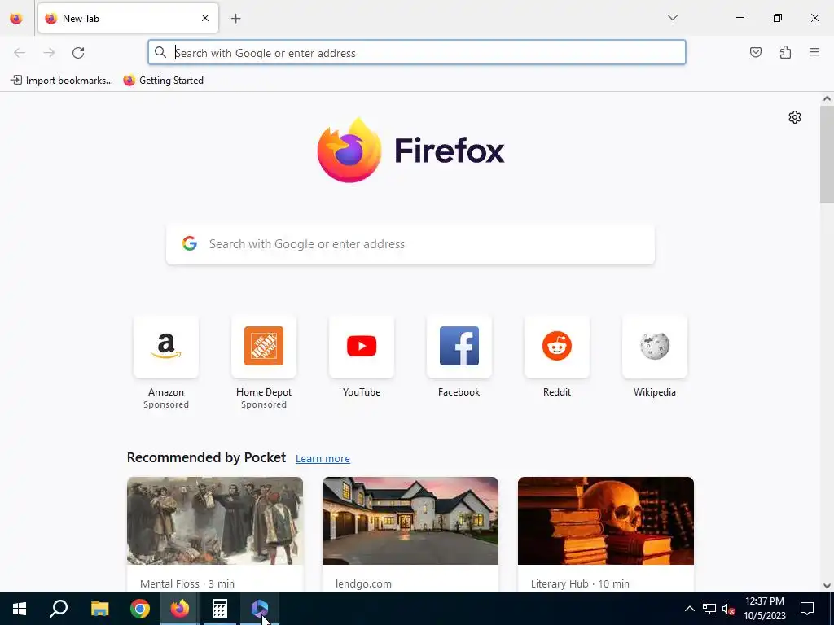Click Firefox icon in taskbar
834x625 pixels.
180,609
